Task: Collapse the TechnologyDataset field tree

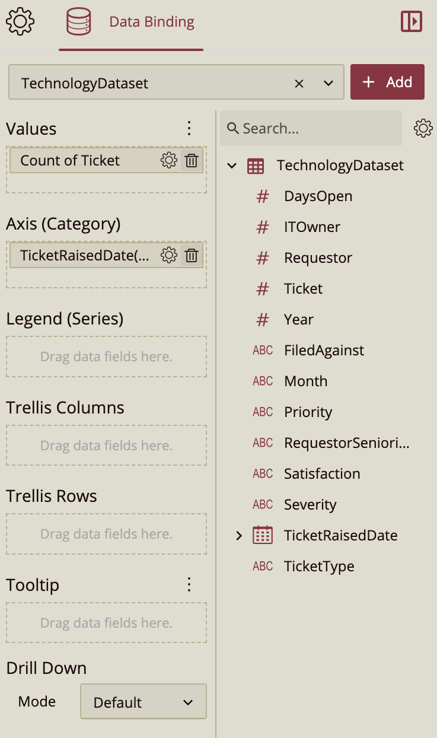Action: coord(231,166)
